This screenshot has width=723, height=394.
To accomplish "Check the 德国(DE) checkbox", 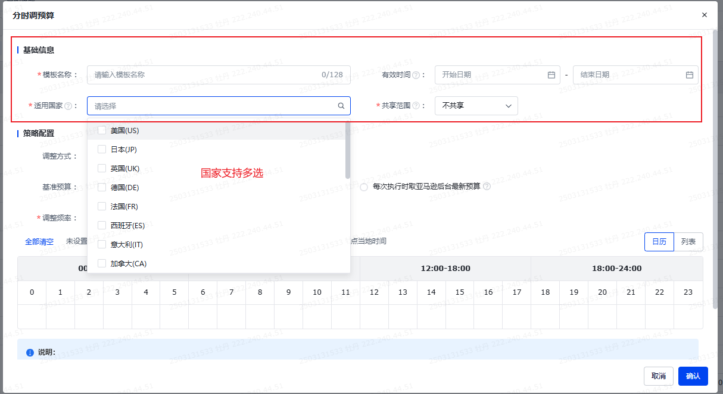I will (102, 187).
